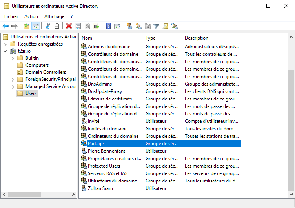Click the forward navigation arrow
Image resolution: width=295 pixels, height=208 pixels.
(x=15, y=26)
